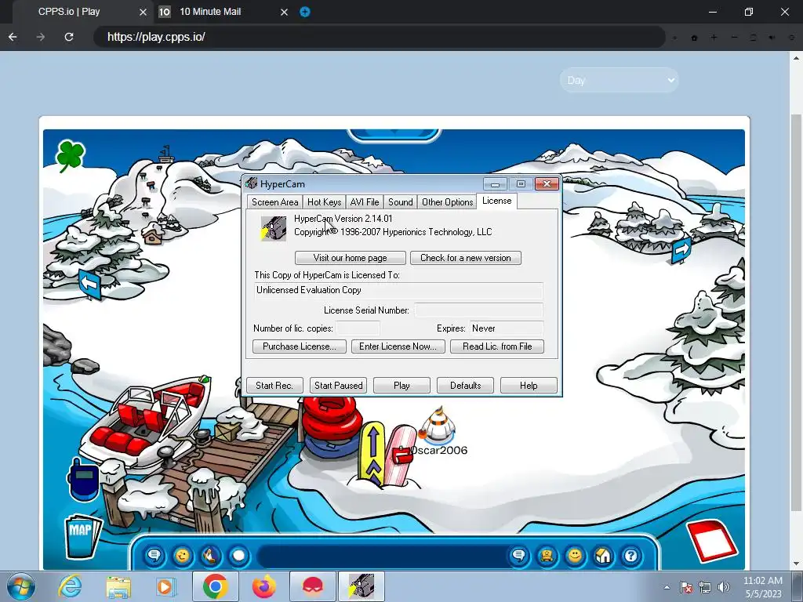The width and height of the screenshot is (803, 602).
Task: Click the green four-leaf clover icon
Action: coord(70,156)
